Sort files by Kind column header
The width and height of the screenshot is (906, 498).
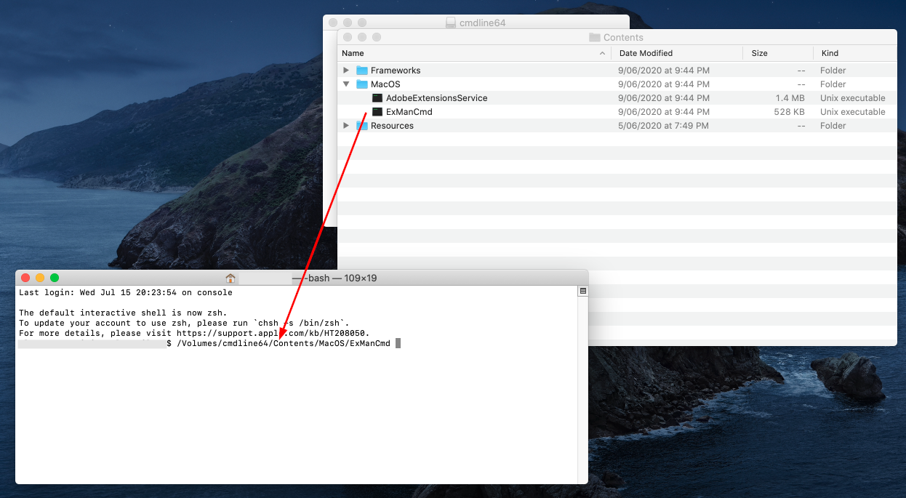[830, 53]
